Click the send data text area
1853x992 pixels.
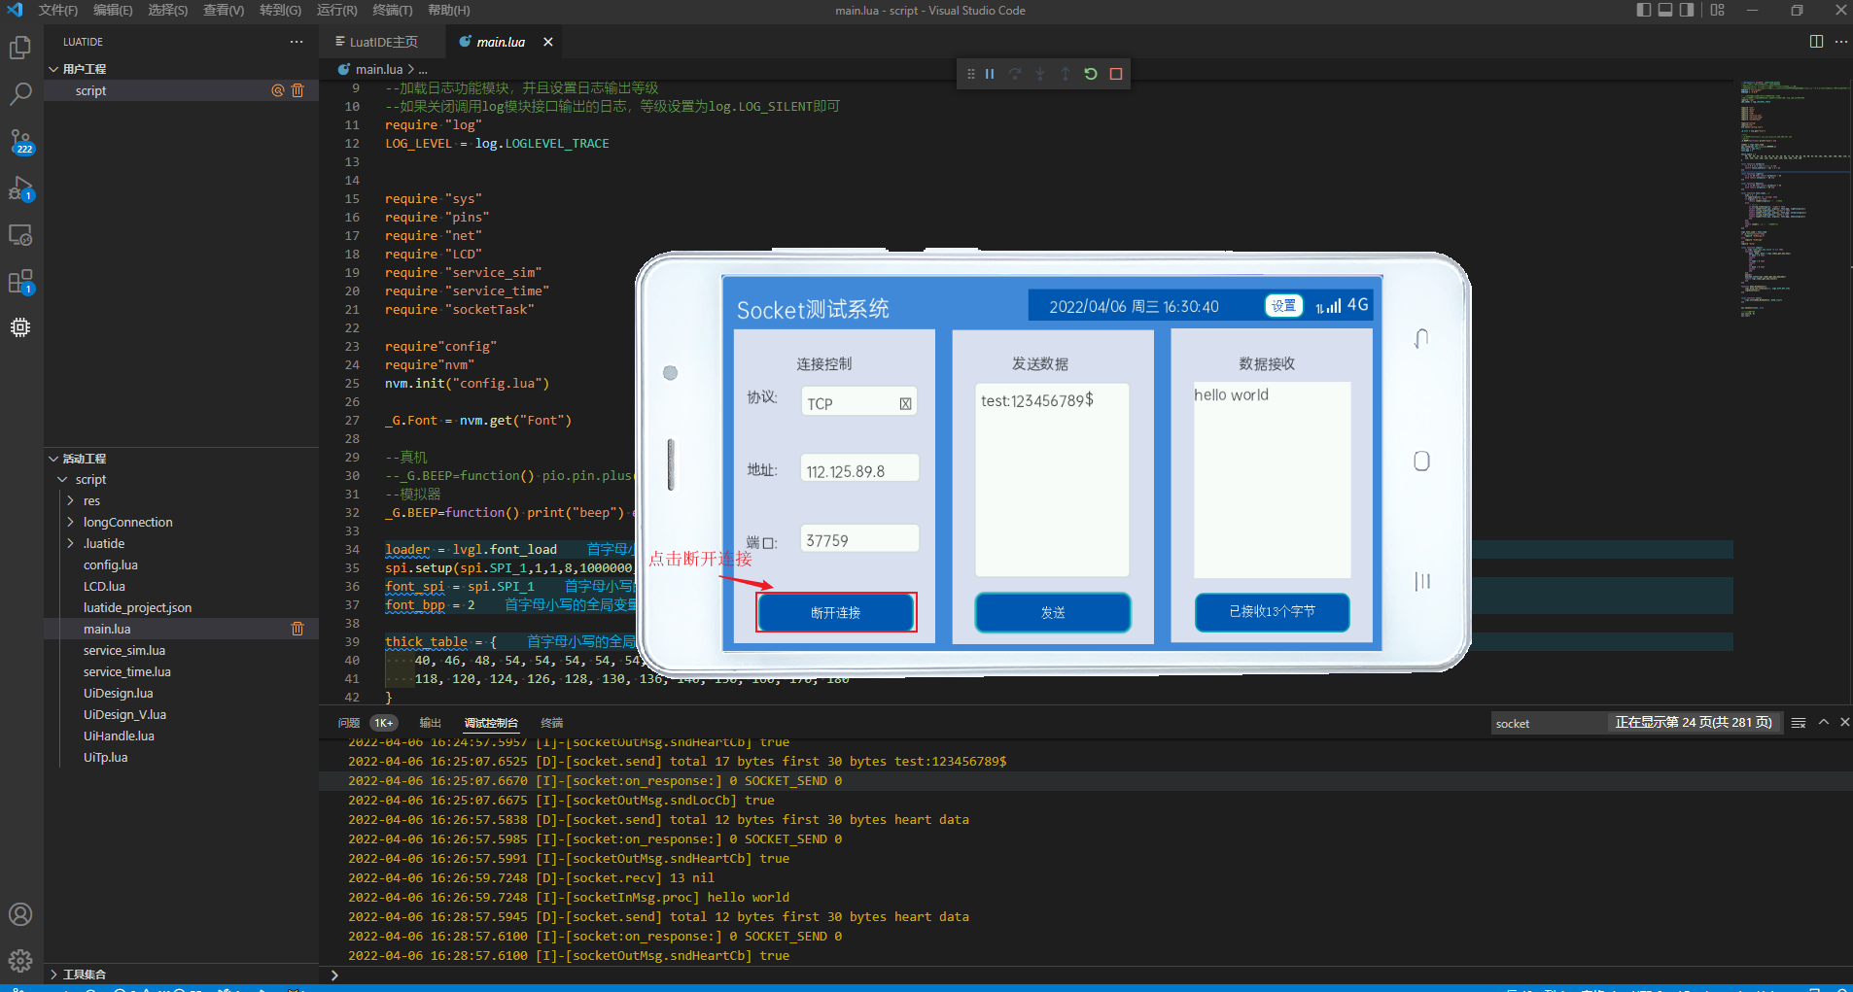[x=1053, y=480]
